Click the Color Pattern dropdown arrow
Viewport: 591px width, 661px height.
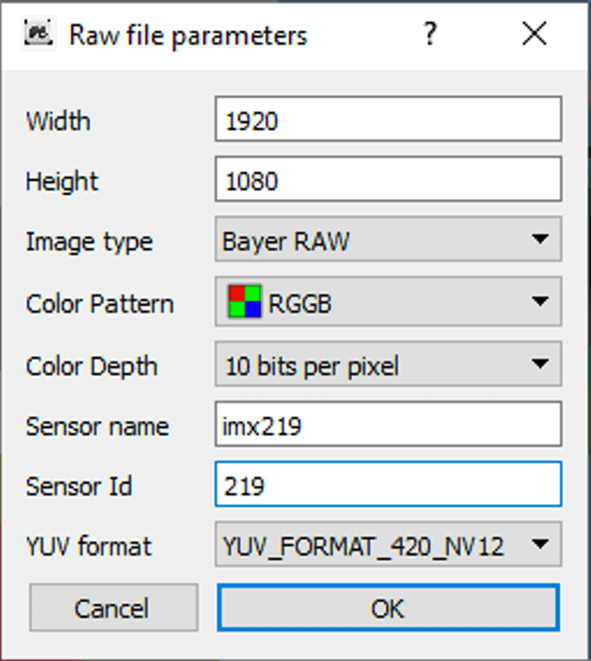tap(540, 302)
